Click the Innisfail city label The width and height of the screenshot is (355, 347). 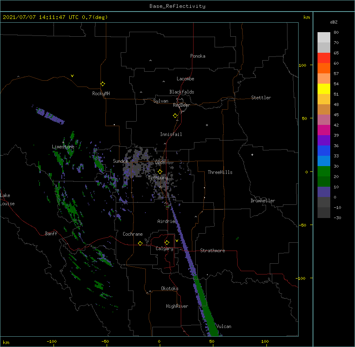[x=171, y=134]
